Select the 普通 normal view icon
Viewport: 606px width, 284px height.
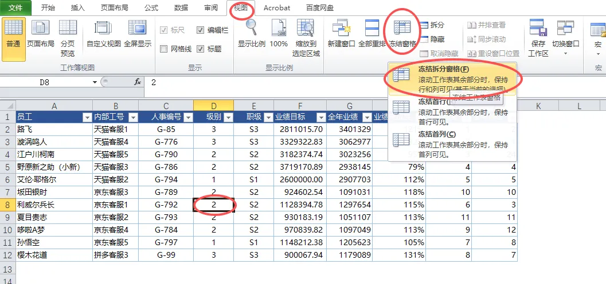[14, 39]
